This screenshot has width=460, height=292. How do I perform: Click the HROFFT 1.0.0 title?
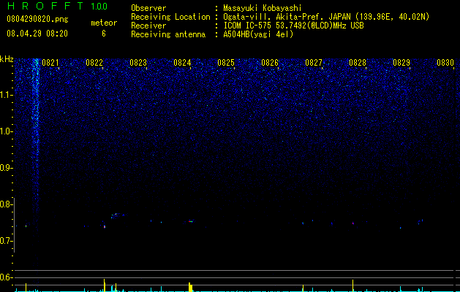tap(57, 6)
